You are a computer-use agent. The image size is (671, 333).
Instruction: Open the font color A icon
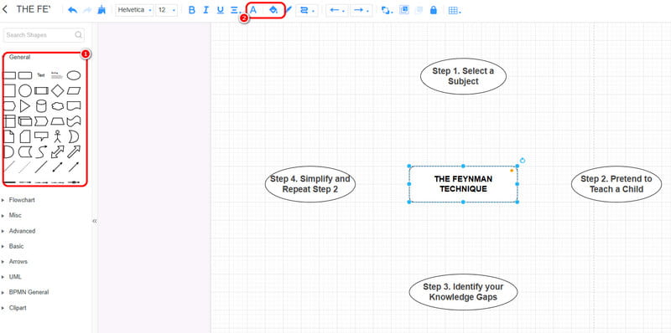[x=253, y=10]
